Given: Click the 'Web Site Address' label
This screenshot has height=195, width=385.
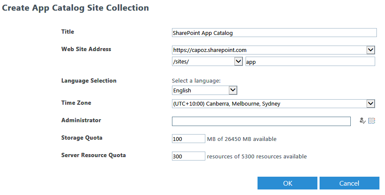Looking at the screenshot, I should pyautogui.click(x=86, y=49).
